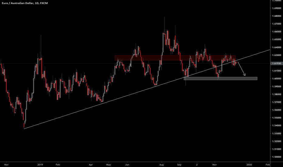
Task: Click the May marker on the date axis
Action: click(x=108, y=164)
